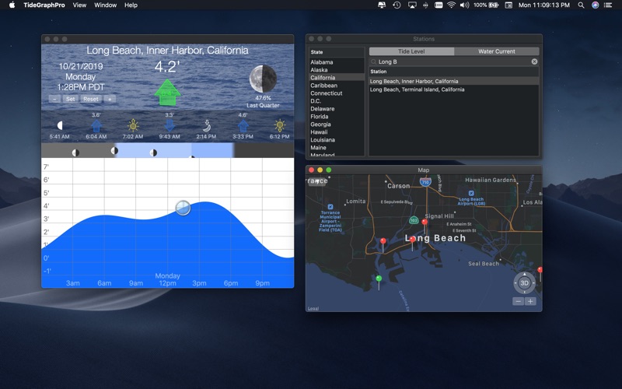Select Hawaii in the State list

(x=337, y=131)
